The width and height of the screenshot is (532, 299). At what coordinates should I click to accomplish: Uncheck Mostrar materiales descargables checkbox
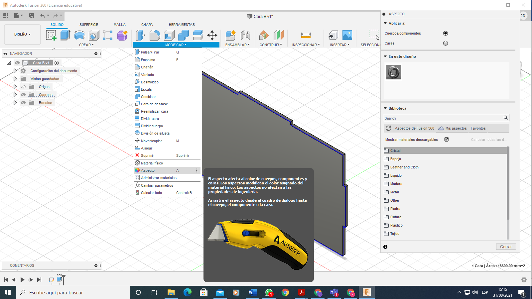(447, 140)
